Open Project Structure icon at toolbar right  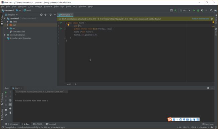[215, 10]
